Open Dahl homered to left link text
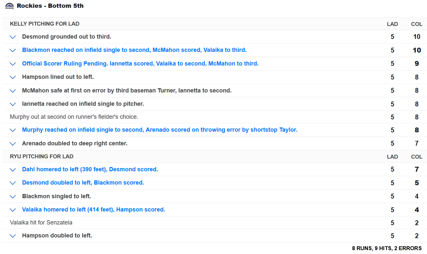427x254 pixels. (x=90, y=169)
